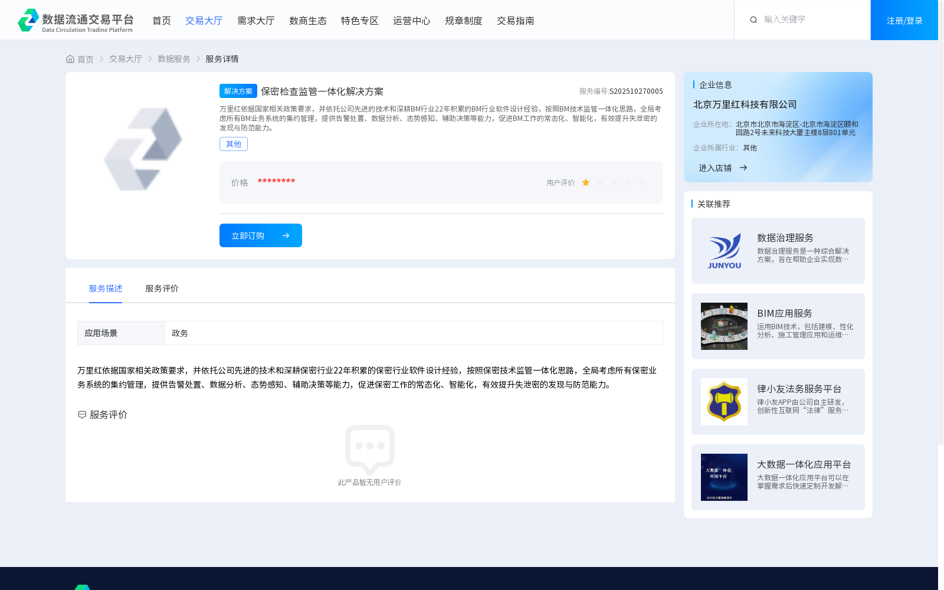This screenshot has width=944, height=590.
Task: Click the 交易大厅 breadcrumb link
Action: 126,59
